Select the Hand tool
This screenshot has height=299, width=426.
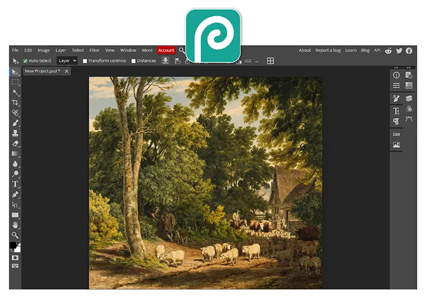[x=15, y=225]
